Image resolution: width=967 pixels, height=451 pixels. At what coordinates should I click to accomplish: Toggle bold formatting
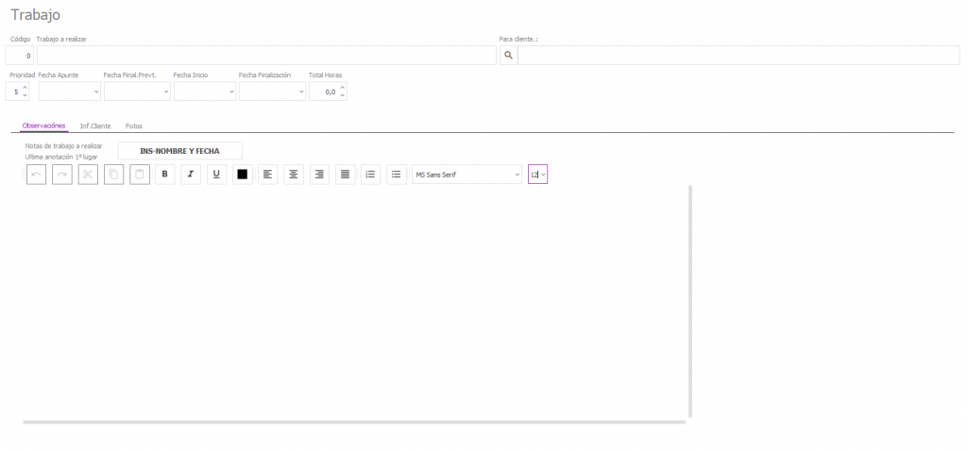point(165,175)
